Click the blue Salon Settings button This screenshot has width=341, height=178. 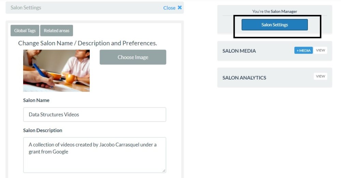(275, 25)
